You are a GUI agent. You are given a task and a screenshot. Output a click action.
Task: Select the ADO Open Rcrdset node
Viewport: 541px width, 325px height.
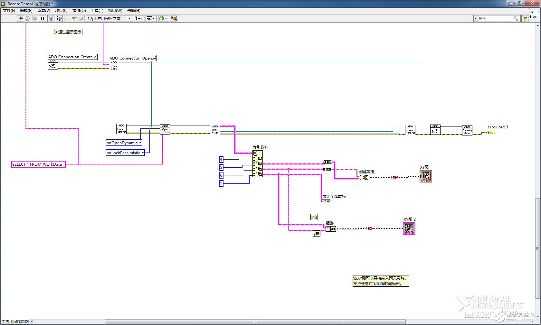coord(165,129)
